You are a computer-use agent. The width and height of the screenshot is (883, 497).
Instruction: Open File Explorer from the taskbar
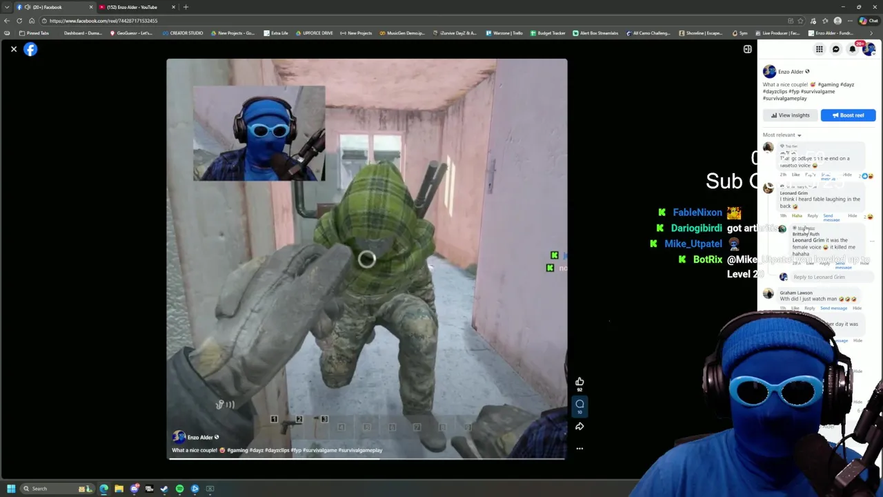pos(119,489)
